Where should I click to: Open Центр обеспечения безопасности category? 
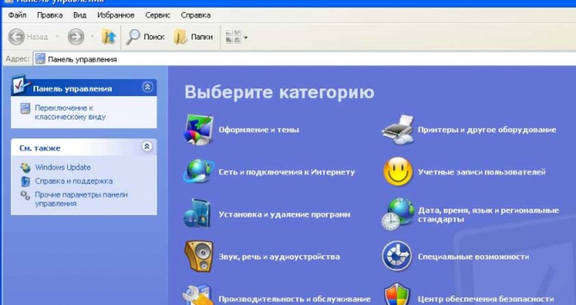pyautogui.click(x=486, y=299)
